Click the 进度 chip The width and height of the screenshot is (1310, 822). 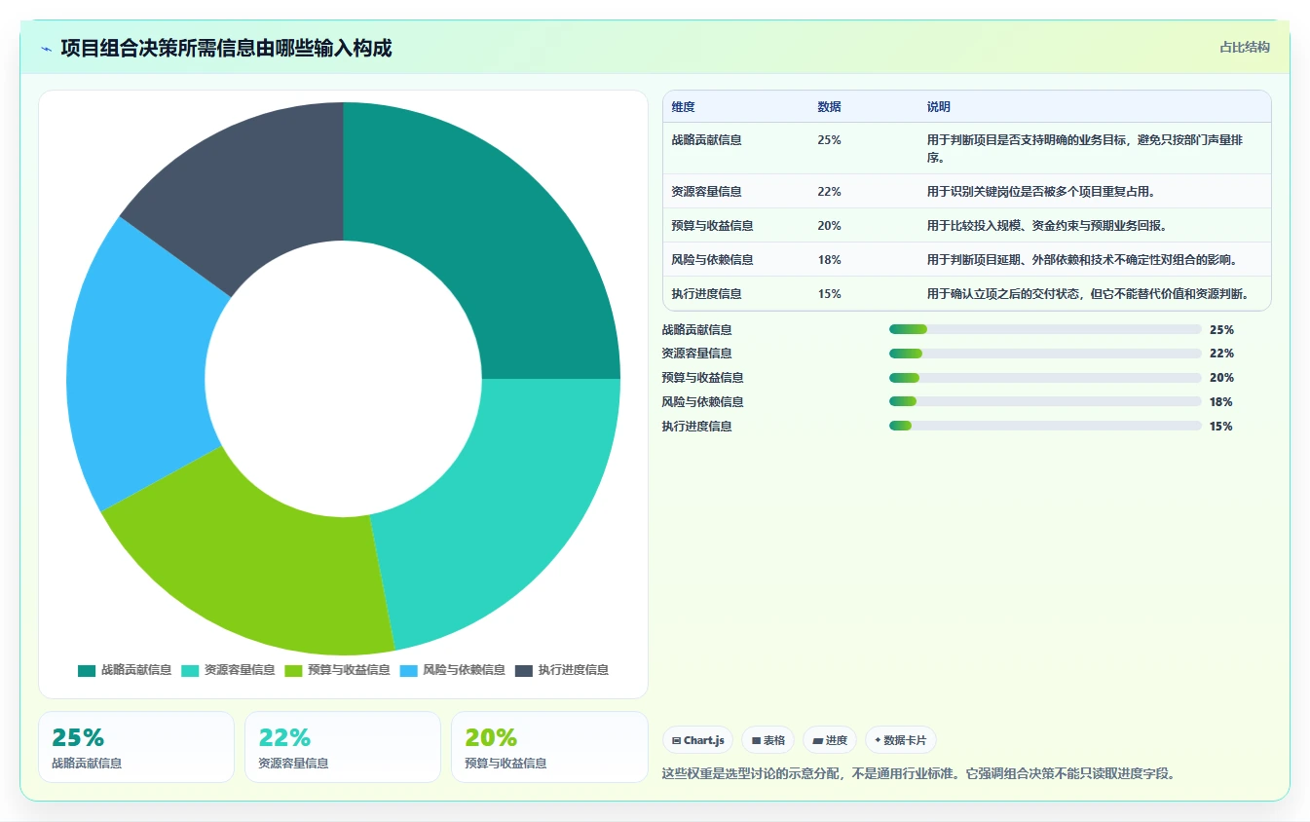(830, 740)
